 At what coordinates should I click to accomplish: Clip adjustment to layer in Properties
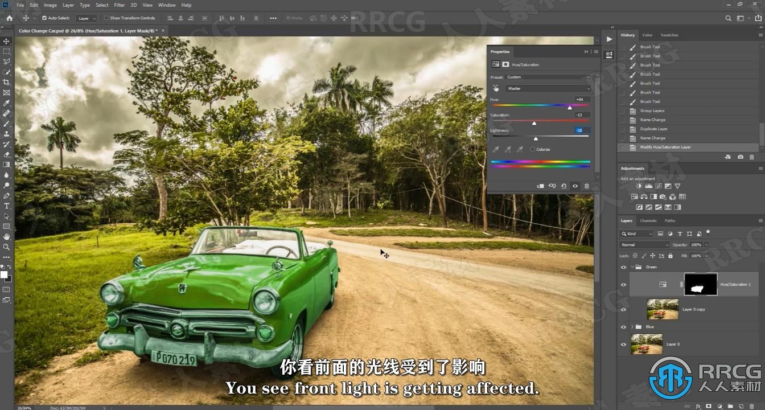(540, 186)
